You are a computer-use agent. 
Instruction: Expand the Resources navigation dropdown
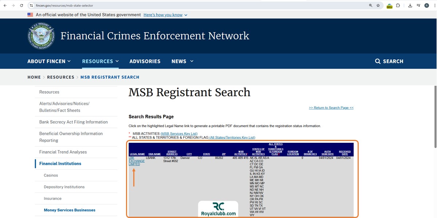coord(100,61)
